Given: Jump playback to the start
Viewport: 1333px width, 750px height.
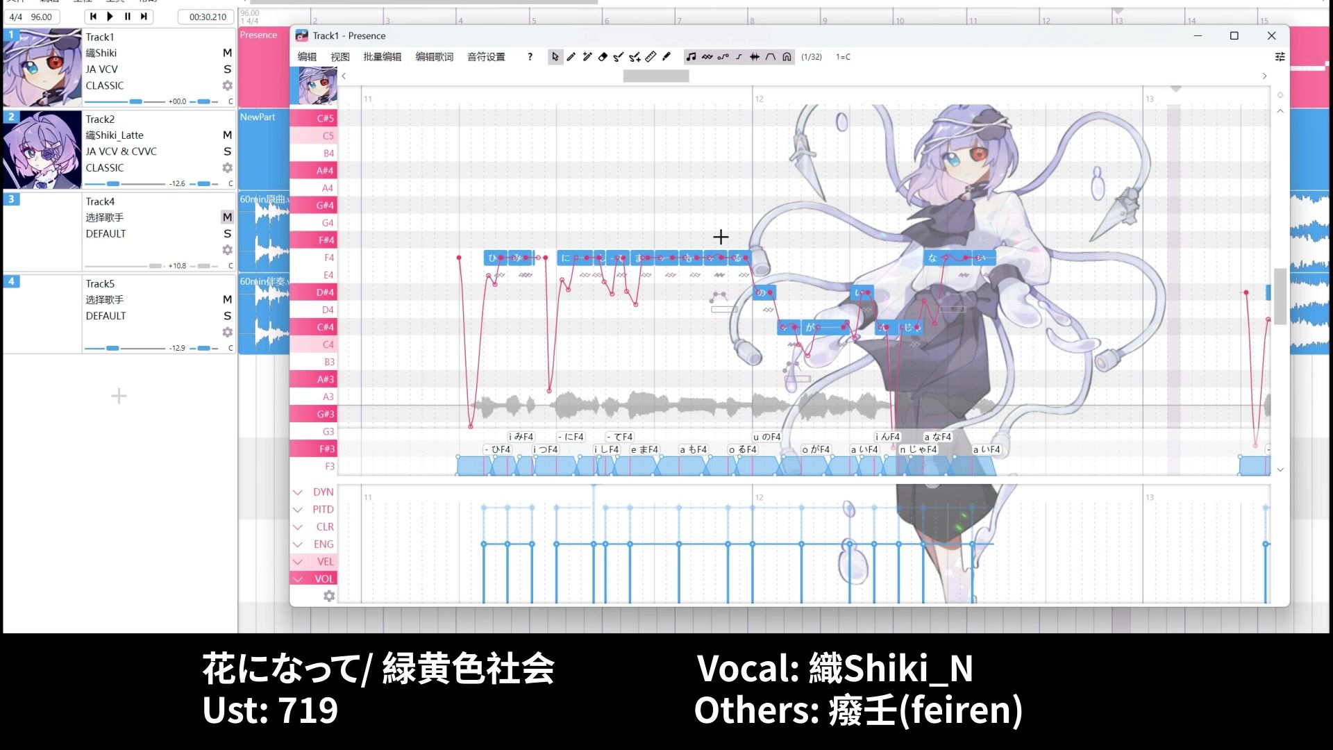Looking at the screenshot, I should pos(93,17).
